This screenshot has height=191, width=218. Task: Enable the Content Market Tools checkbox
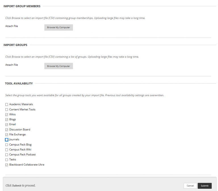7,110
